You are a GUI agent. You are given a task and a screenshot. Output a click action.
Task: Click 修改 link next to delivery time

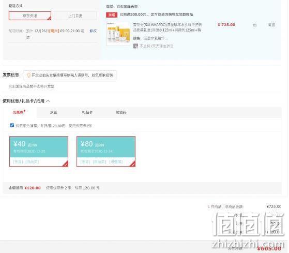93,31
